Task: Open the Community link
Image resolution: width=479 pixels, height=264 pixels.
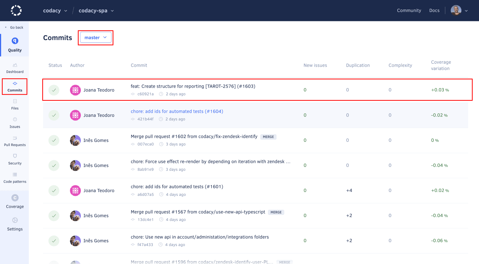Action: click(x=409, y=10)
